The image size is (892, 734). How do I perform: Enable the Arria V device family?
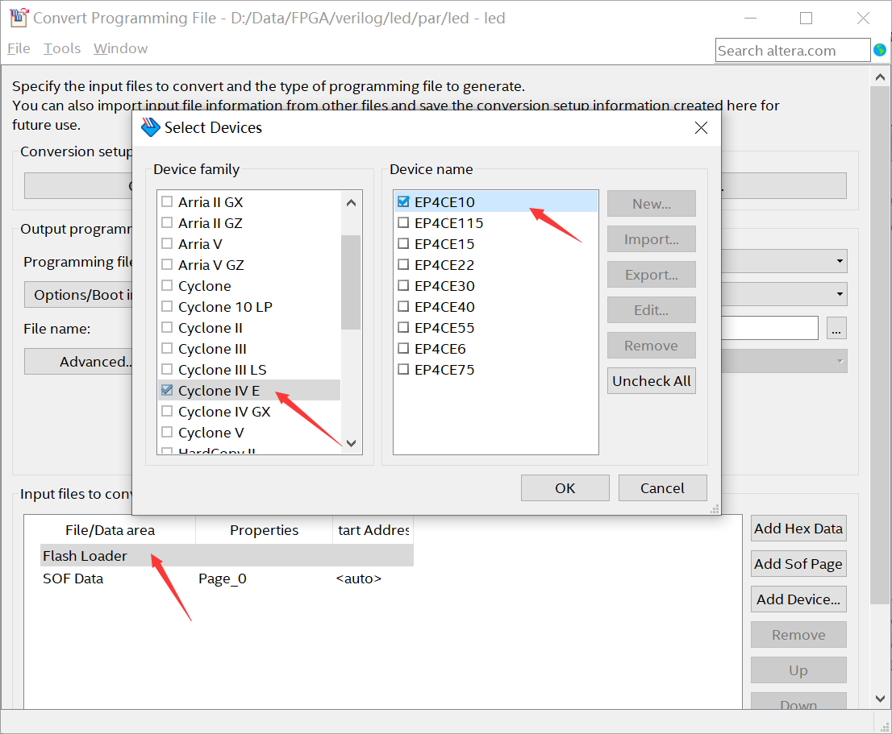click(x=167, y=243)
